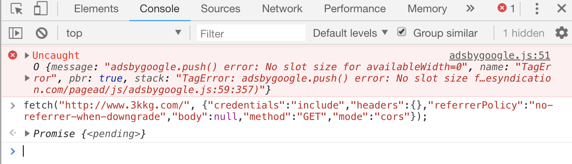The image size is (572, 164).
Task: Show the console sidebar panel
Action: click(x=16, y=33)
